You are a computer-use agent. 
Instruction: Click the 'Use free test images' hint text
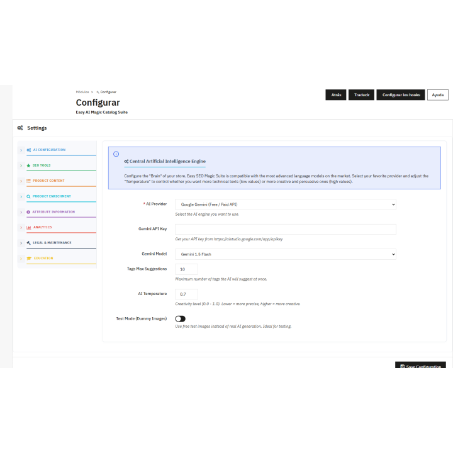coord(233,327)
